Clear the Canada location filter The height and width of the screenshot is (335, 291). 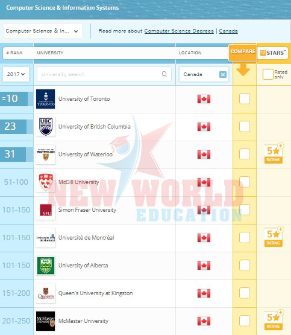coord(223,75)
